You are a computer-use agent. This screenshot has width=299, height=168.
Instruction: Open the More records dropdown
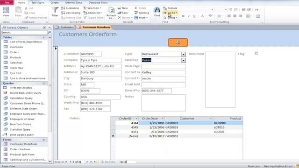(141, 18)
